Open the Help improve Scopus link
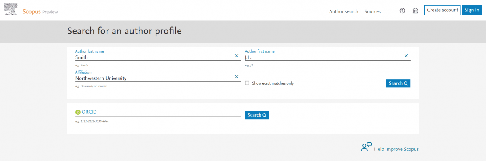 point(396,149)
